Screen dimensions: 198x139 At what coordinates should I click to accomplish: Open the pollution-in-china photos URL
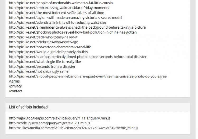tap(73, 32)
